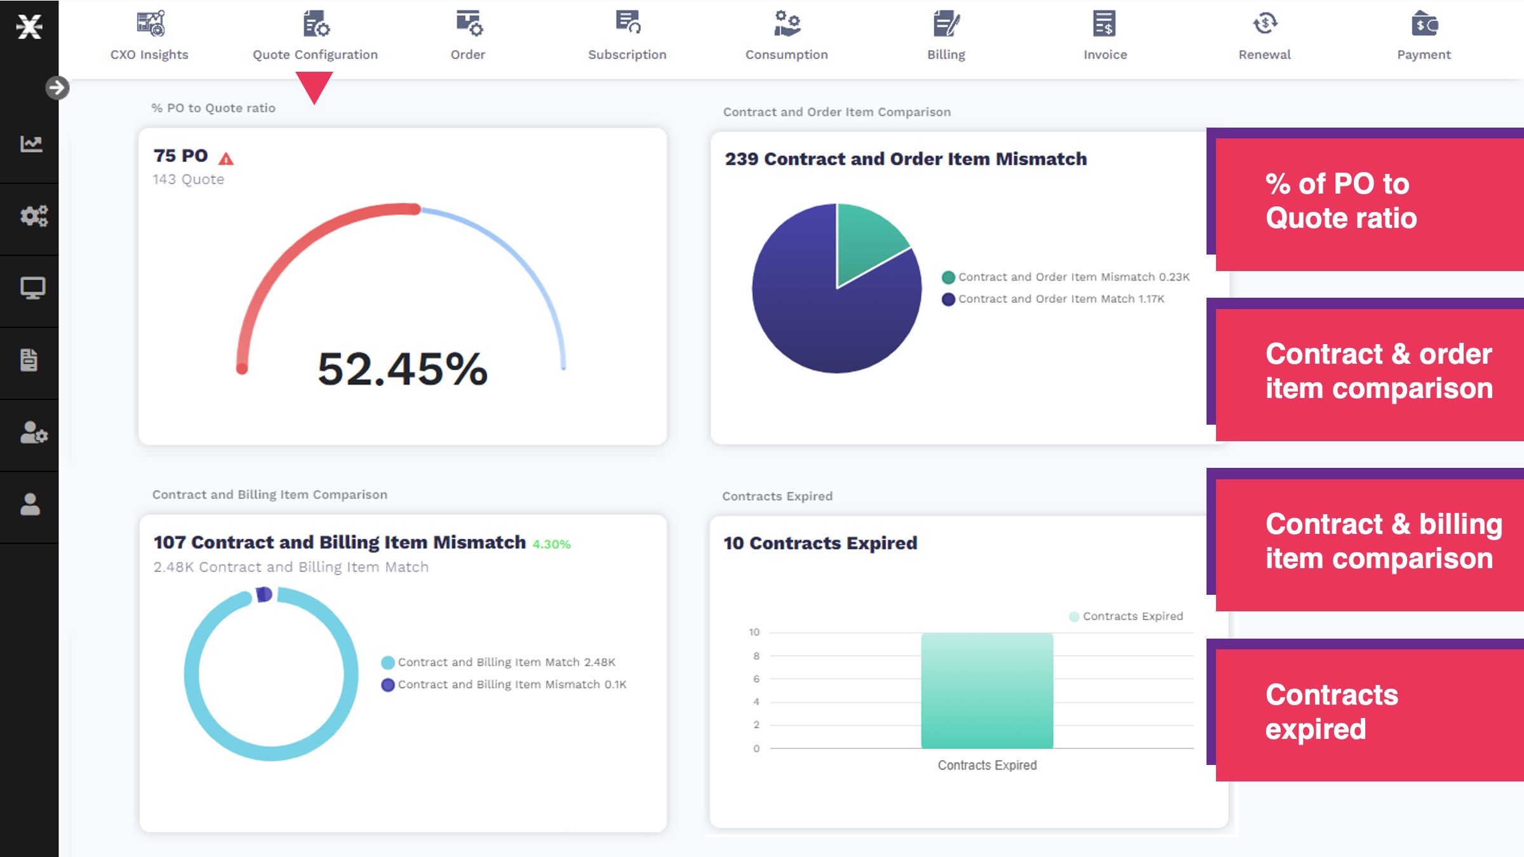
Task: Click the Contracts Expired bar in chart
Action: click(x=987, y=691)
